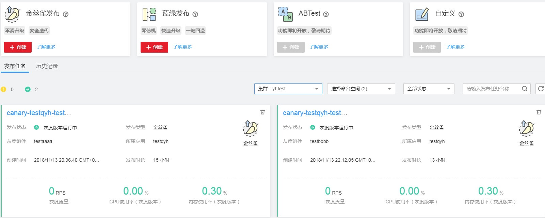Create a new 金丝雀发布 task
545x218 pixels.
point(18,47)
